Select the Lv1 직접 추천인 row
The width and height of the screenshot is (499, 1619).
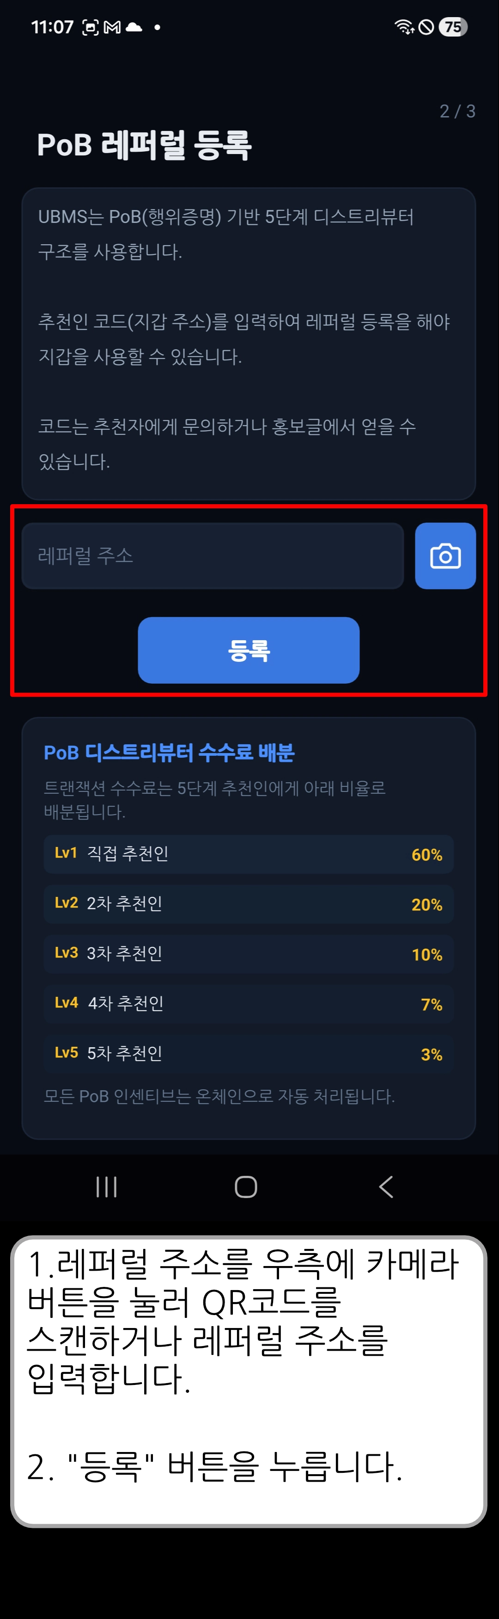tap(249, 854)
